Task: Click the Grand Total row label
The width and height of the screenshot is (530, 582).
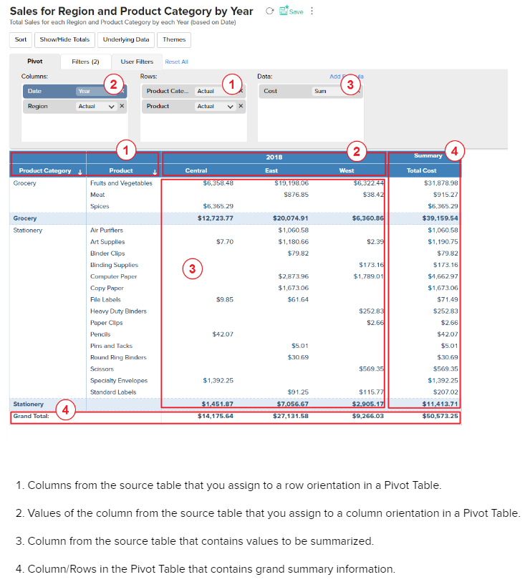Action: pos(32,417)
